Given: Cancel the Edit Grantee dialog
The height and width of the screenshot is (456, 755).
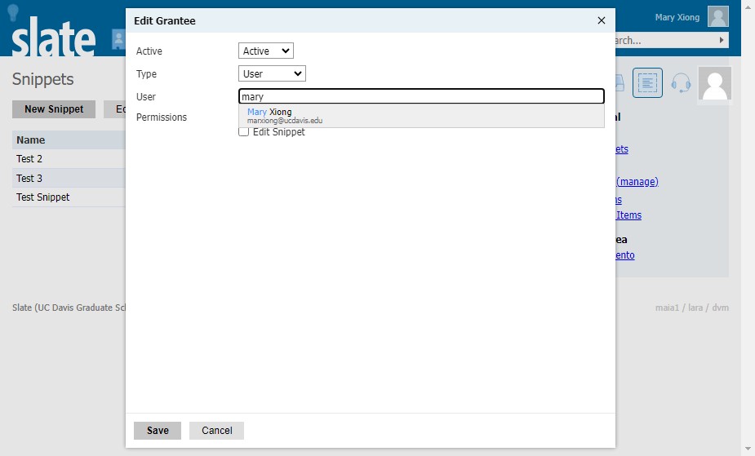Looking at the screenshot, I should click(216, 431).
